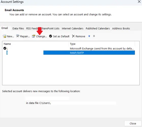This screenshot has width=142, height=127.
Task: Click Set as Default button text
Action: (x=61, y=36)
